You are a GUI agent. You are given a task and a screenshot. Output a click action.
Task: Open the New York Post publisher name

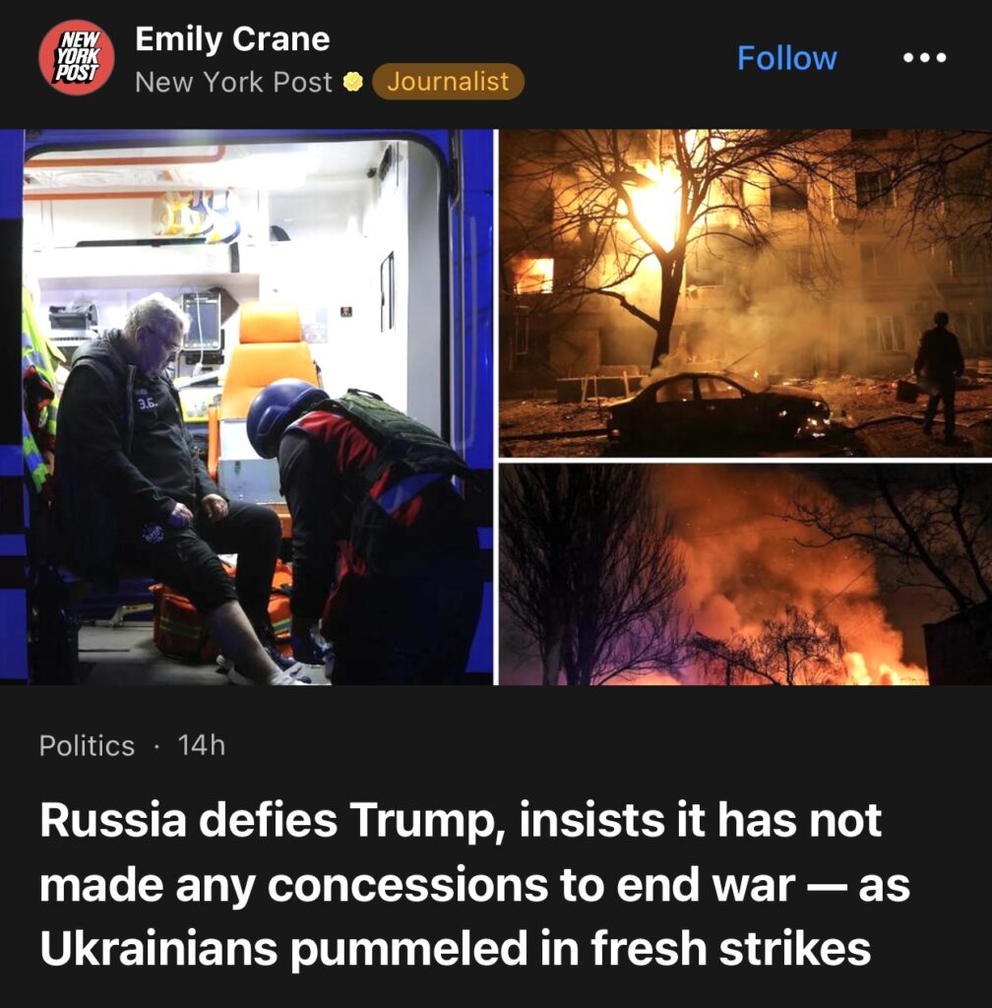[x=234, y=83]
